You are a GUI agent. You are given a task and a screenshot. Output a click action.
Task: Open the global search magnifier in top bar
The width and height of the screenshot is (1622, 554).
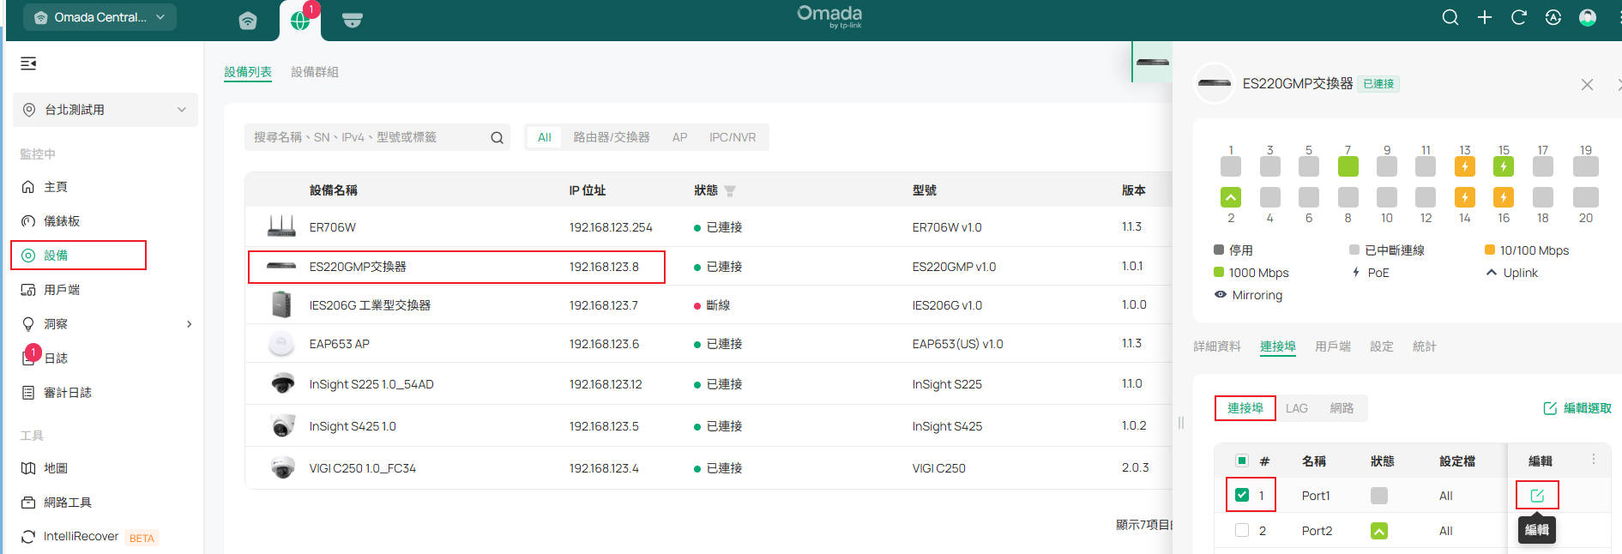pos(1450,17)
